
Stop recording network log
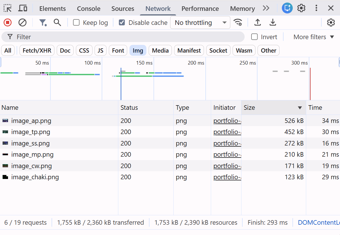(x=7, y=23)
